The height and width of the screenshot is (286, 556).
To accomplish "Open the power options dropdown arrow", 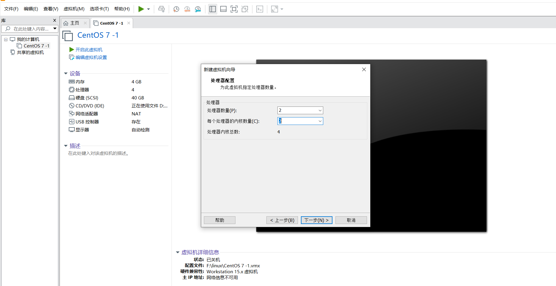I will [x=149, y=9].
